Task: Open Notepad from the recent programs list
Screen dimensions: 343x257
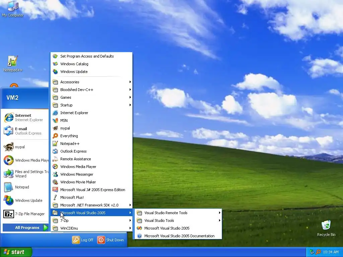Action: 25,187
